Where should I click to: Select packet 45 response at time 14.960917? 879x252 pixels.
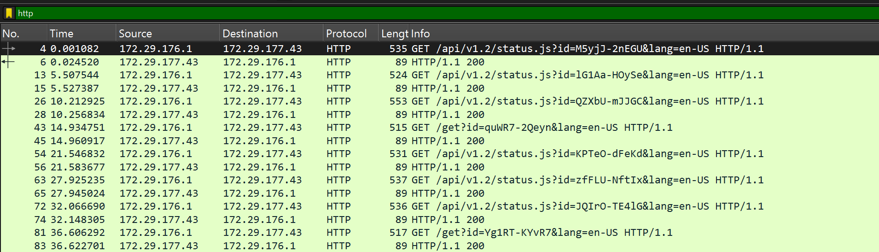(x=448, y=141)
